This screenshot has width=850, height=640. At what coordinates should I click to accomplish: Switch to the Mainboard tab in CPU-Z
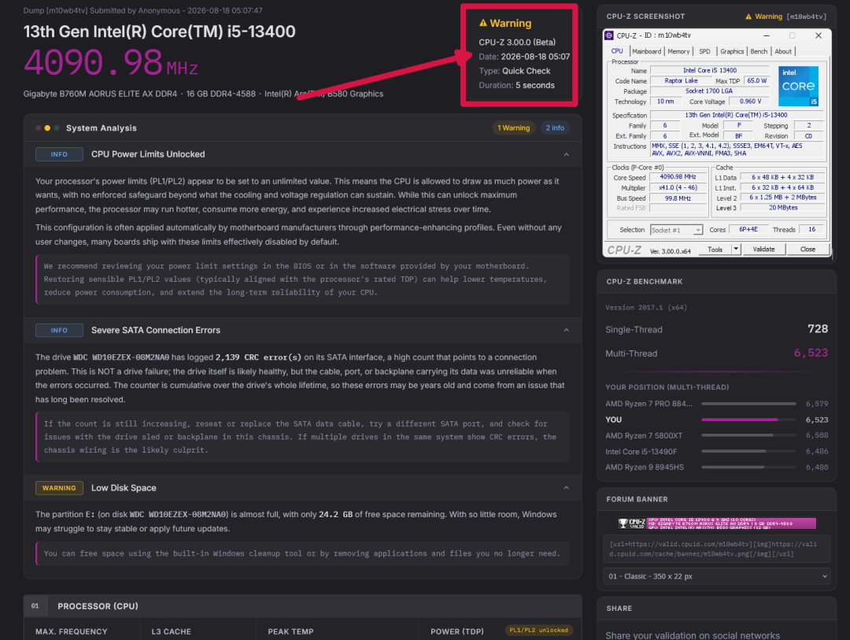click(x=647, y=51)
